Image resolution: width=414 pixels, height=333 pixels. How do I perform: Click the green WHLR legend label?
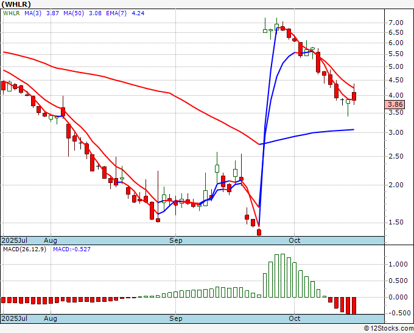[x=12, y=13]
